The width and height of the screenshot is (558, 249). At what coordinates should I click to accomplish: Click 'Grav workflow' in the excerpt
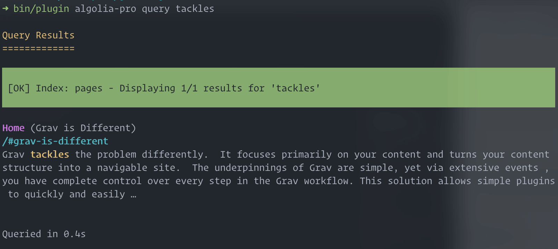pyautogui.click(x=312, y=181)
